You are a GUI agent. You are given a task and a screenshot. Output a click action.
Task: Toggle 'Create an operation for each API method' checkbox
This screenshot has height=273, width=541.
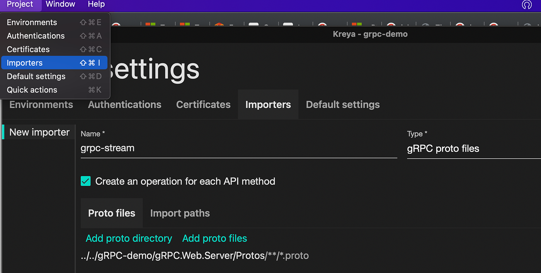click(85, 181)
